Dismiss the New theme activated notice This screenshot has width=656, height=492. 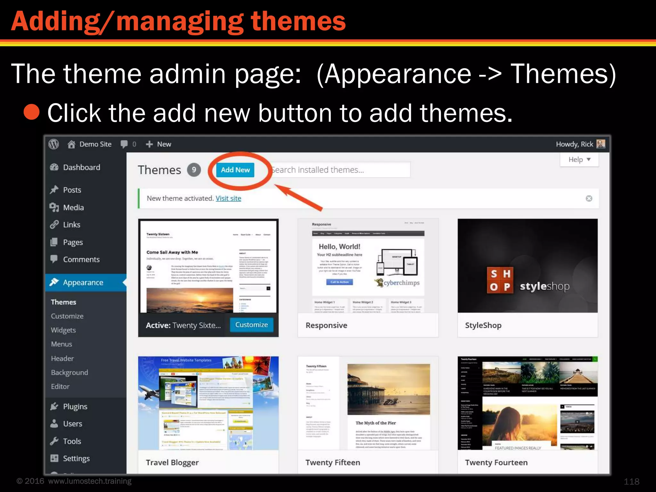point(589,199)
